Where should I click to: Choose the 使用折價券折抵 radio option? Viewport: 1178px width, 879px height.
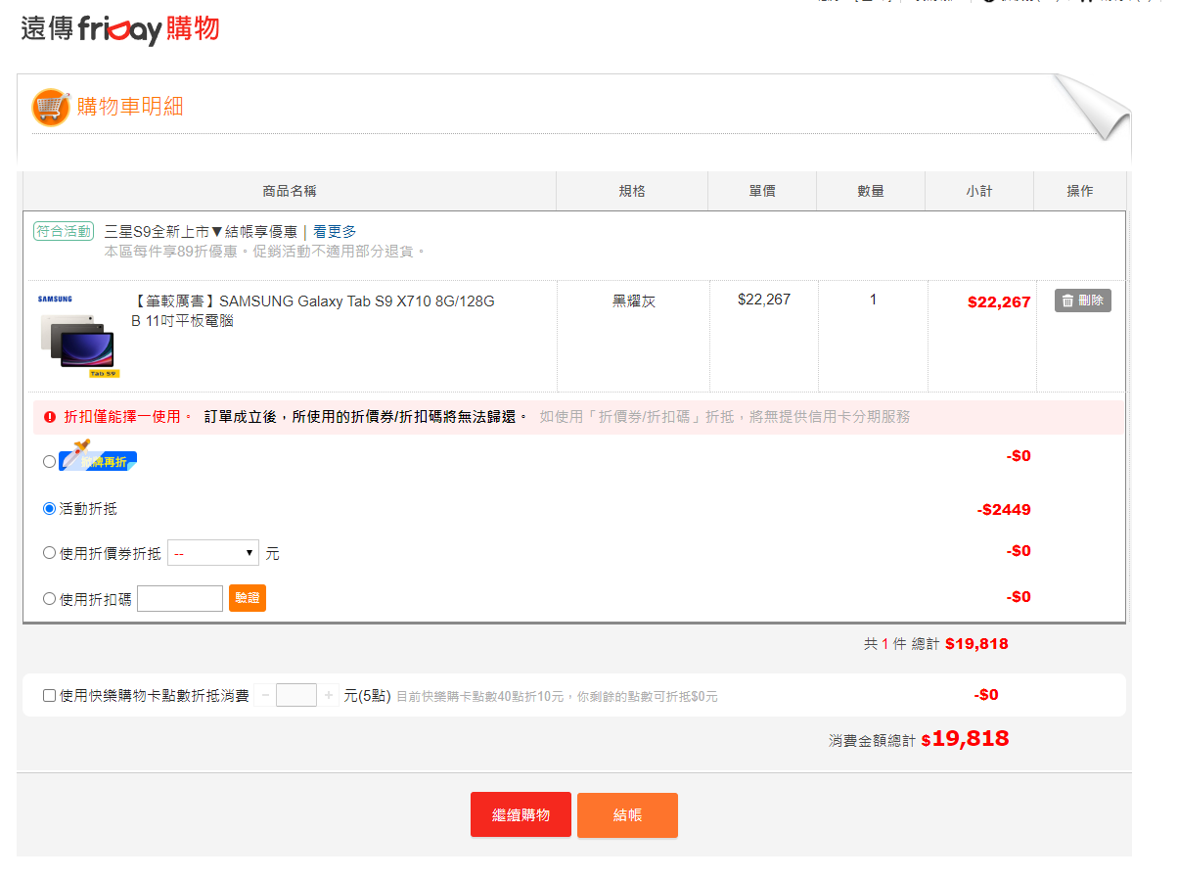[x=50, y=553]
